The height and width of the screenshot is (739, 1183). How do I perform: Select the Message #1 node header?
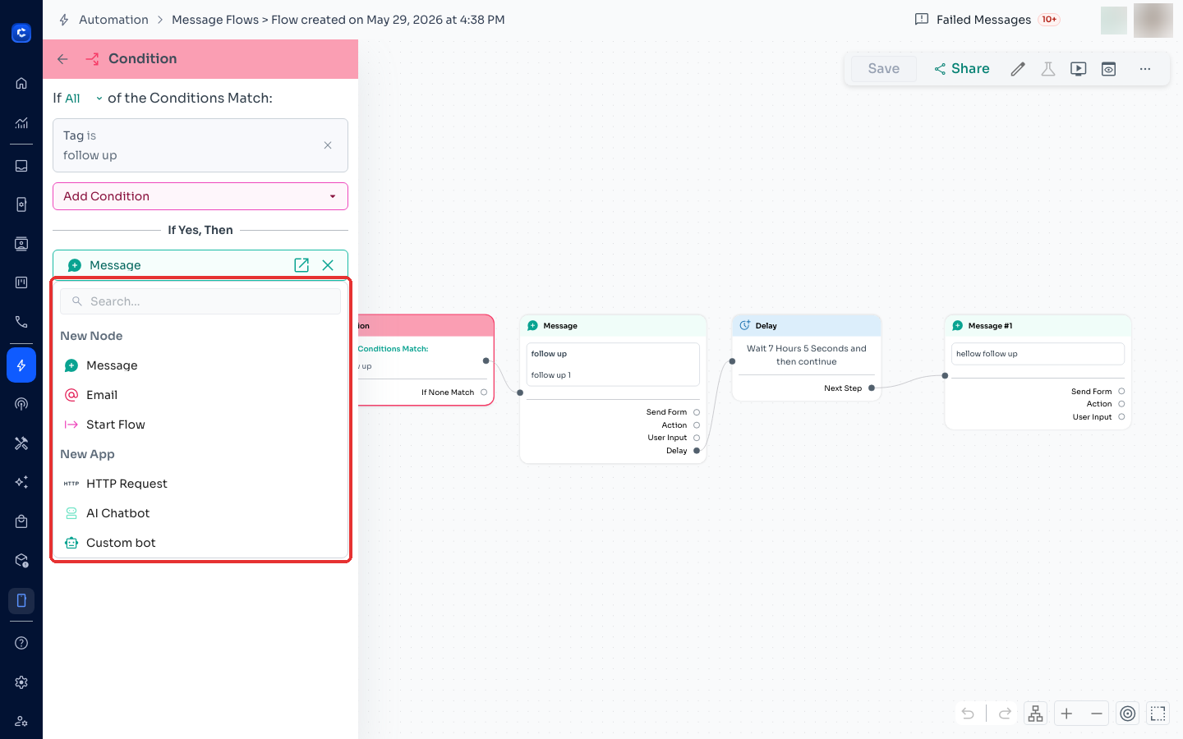tap(1038, 326)
